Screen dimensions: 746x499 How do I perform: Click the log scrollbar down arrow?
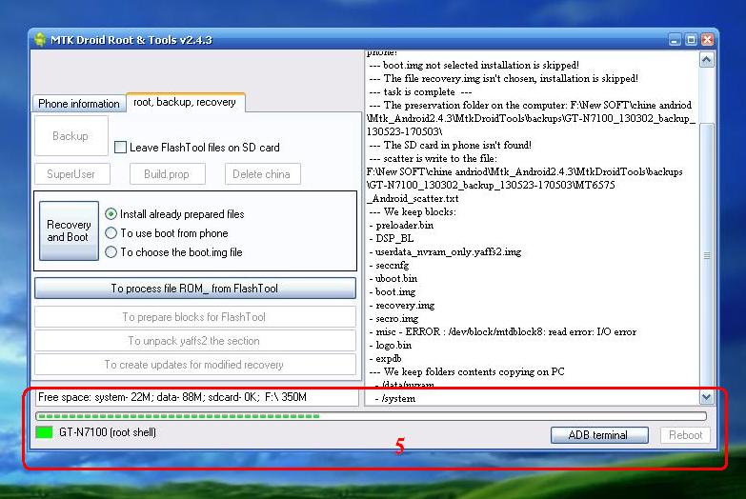[707, 397]
